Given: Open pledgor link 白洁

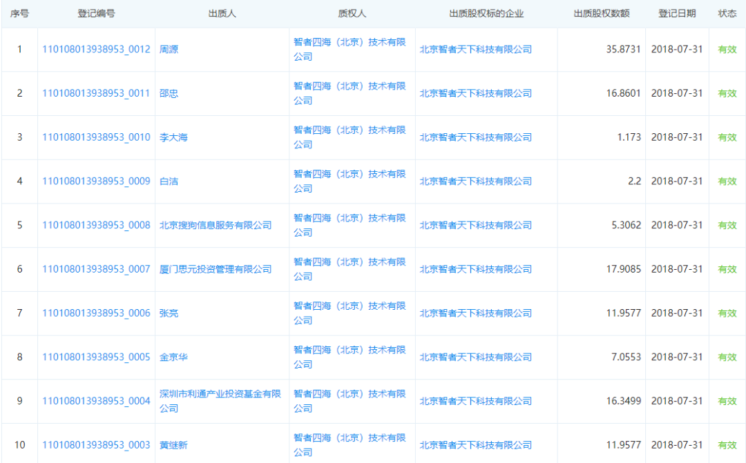Looking at the screenshot, I should coord(169,181).
